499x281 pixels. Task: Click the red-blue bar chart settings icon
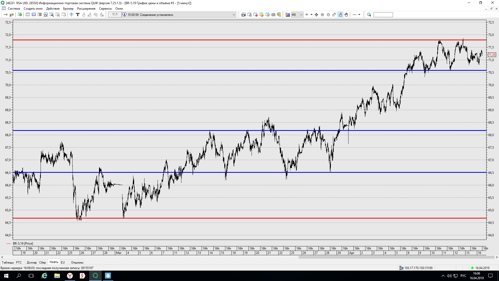click(288, 15)
